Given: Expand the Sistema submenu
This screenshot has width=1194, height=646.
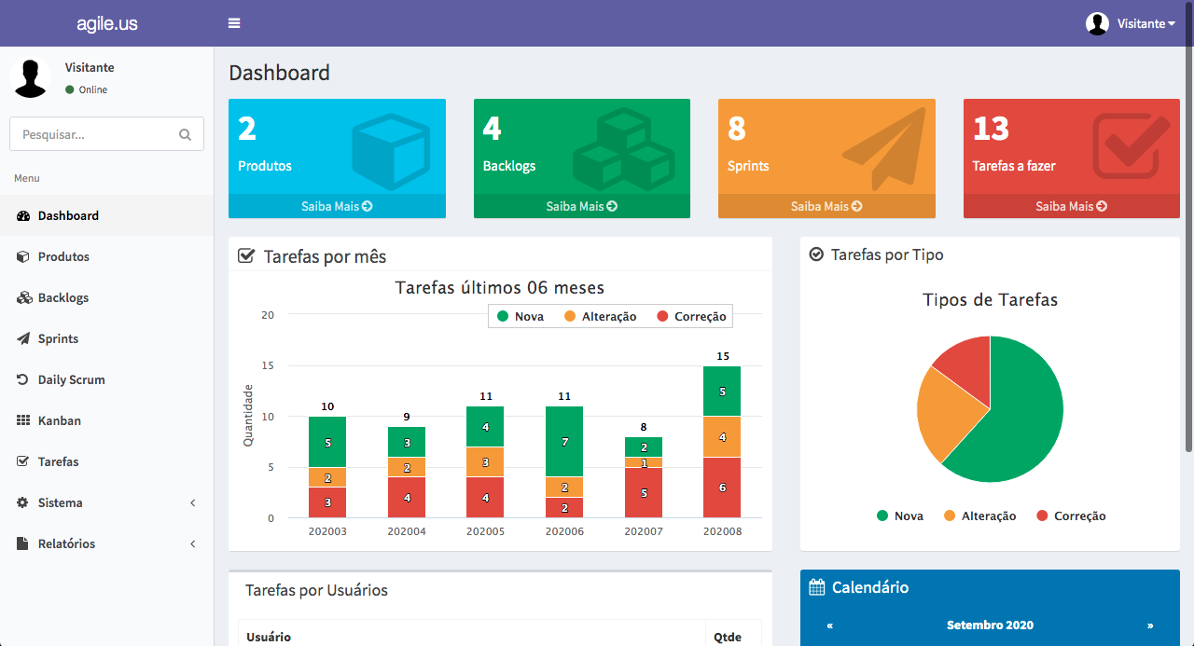Looking at the screenshot, I should [106, 502].
